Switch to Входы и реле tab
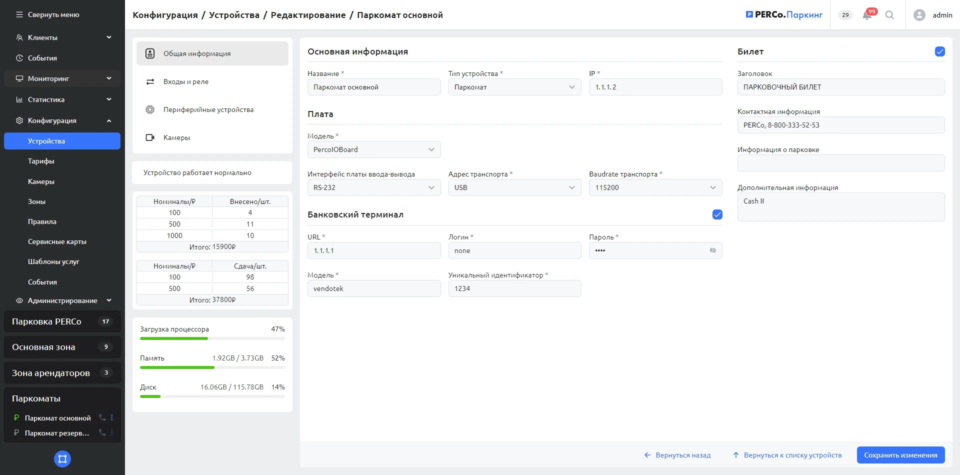 212,81
